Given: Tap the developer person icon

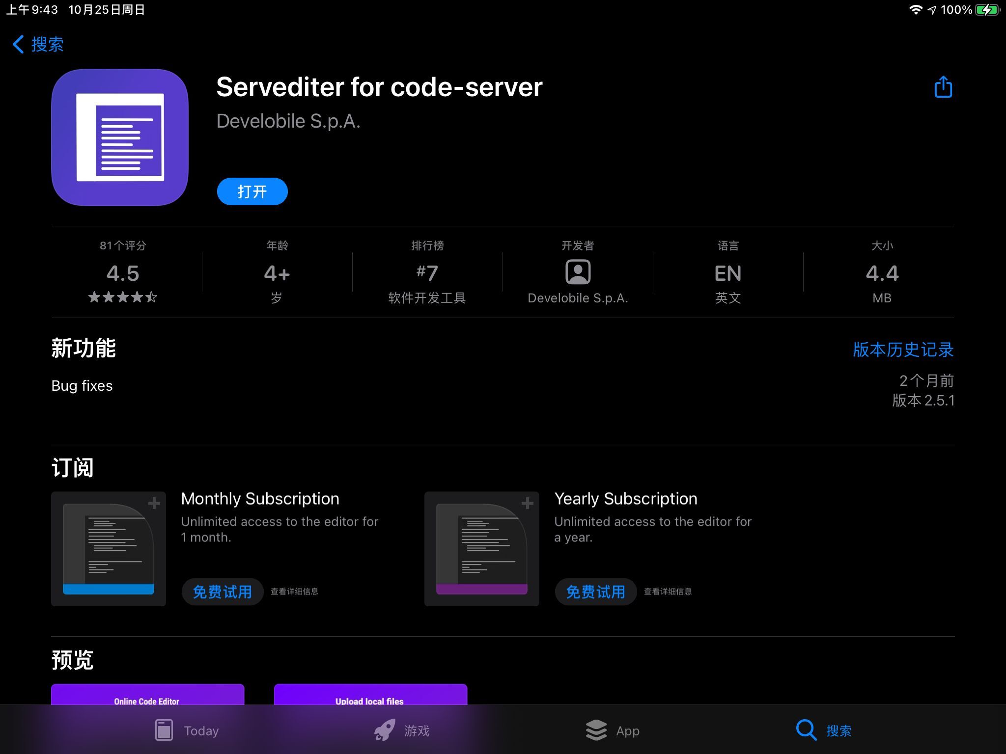Looking at the screenshot, I should [578, 272].
